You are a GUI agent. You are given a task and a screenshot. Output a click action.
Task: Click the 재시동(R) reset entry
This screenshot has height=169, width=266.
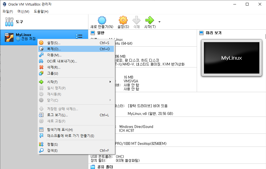[x=76, y=94]
